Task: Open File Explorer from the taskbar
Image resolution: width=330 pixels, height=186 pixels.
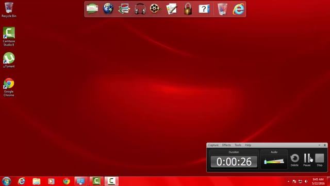Action: [x=37, y=181]
